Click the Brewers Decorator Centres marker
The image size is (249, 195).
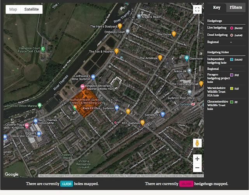(39, 134)
